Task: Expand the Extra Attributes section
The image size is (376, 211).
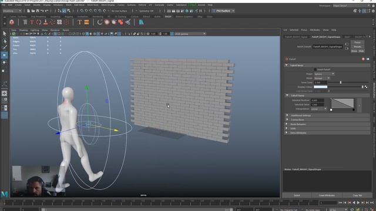Action: (327, 133)
